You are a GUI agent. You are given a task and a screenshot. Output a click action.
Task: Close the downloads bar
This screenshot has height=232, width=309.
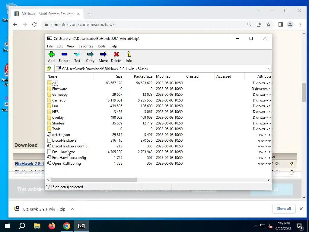tap(301, 209)
